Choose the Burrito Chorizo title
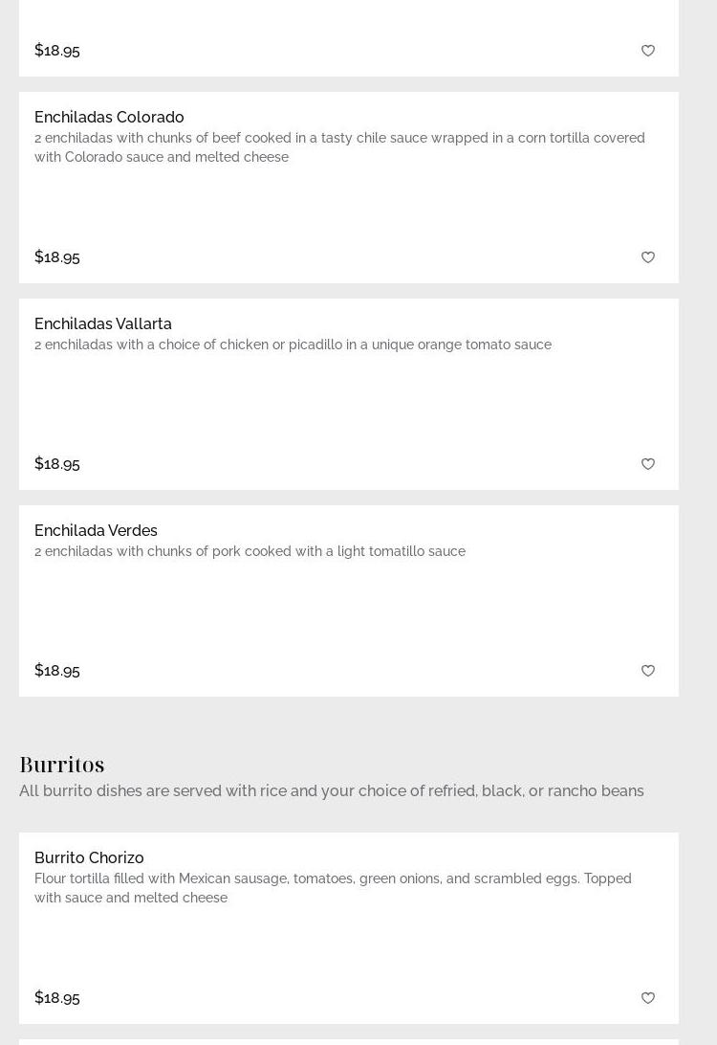The width and height of the screenshot is (717, 1045). (x=89, y=857)
